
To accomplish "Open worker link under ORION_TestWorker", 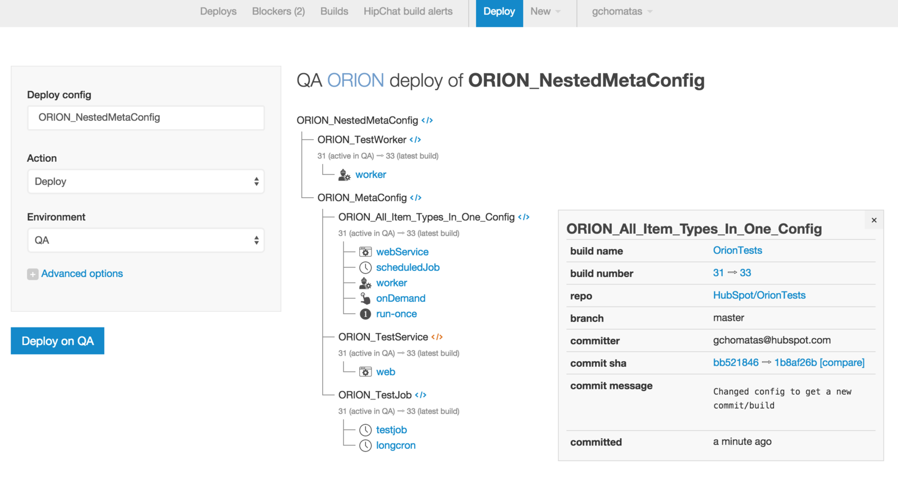I will [x=370, y=175].
